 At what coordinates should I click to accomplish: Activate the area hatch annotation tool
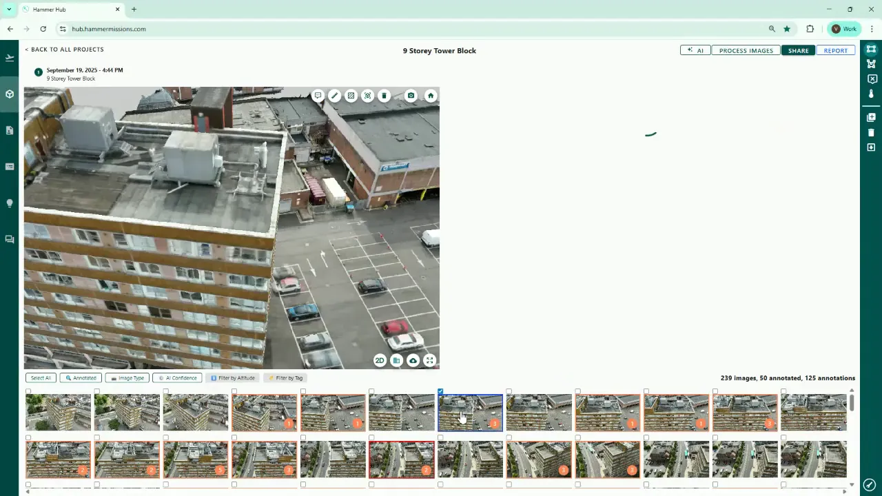[351, 96]
